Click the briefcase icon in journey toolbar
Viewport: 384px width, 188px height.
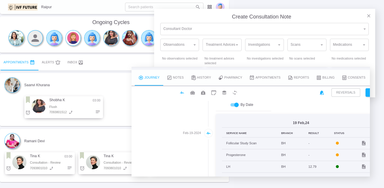pos(193,93)
